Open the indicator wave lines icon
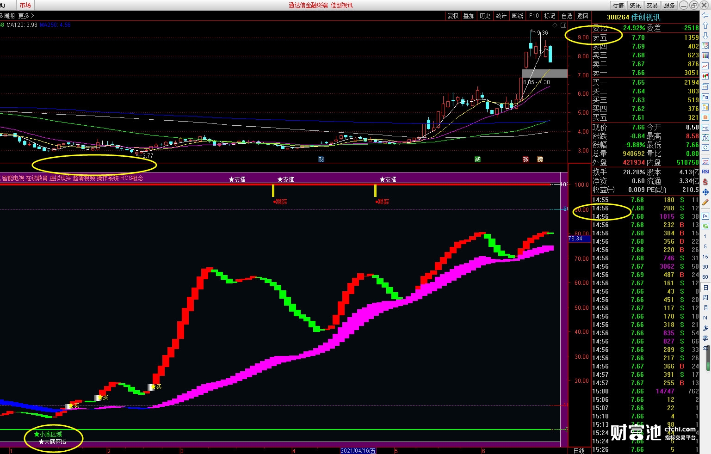Screen dimensions: 711x454 tap(705, 161)
